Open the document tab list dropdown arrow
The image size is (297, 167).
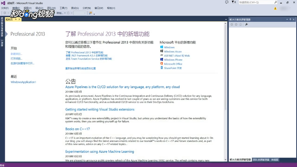(226, 19)
